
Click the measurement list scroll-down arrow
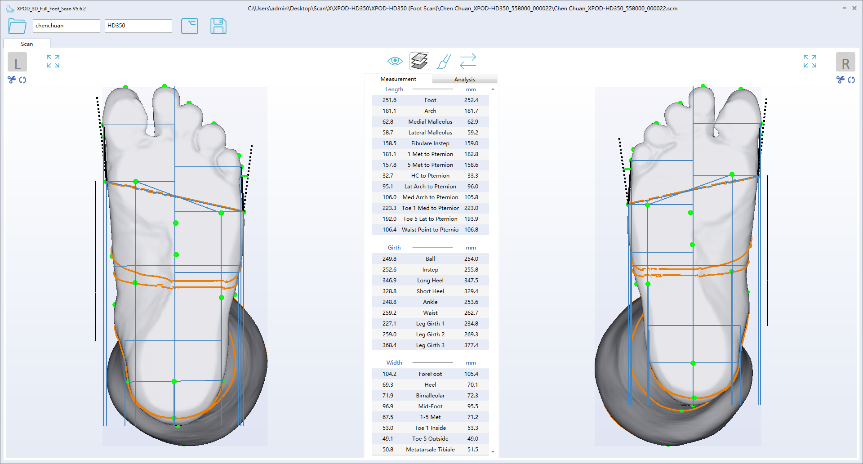tap(493, 451)
